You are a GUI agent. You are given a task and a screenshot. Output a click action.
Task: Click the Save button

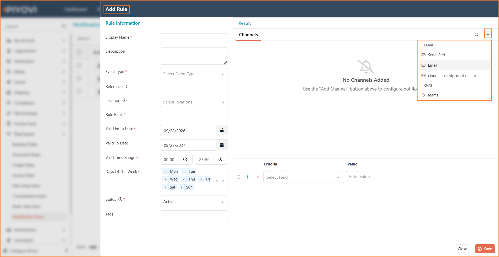(x=485, y=249)
